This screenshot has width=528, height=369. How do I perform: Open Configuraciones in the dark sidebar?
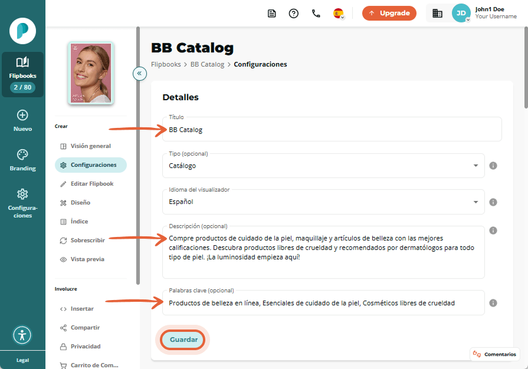pos(22,203)
